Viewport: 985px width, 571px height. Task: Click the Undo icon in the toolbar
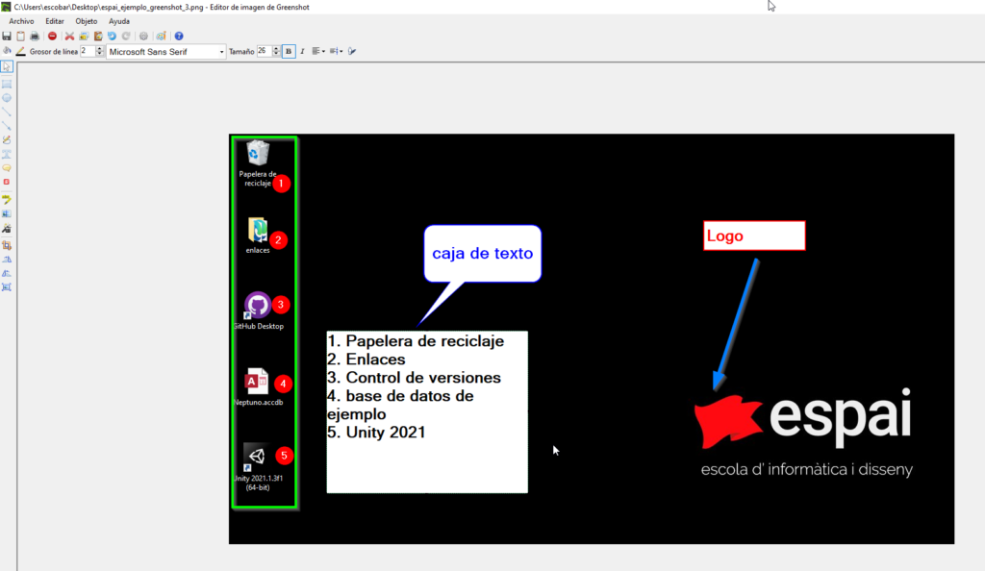coord(112,36)
